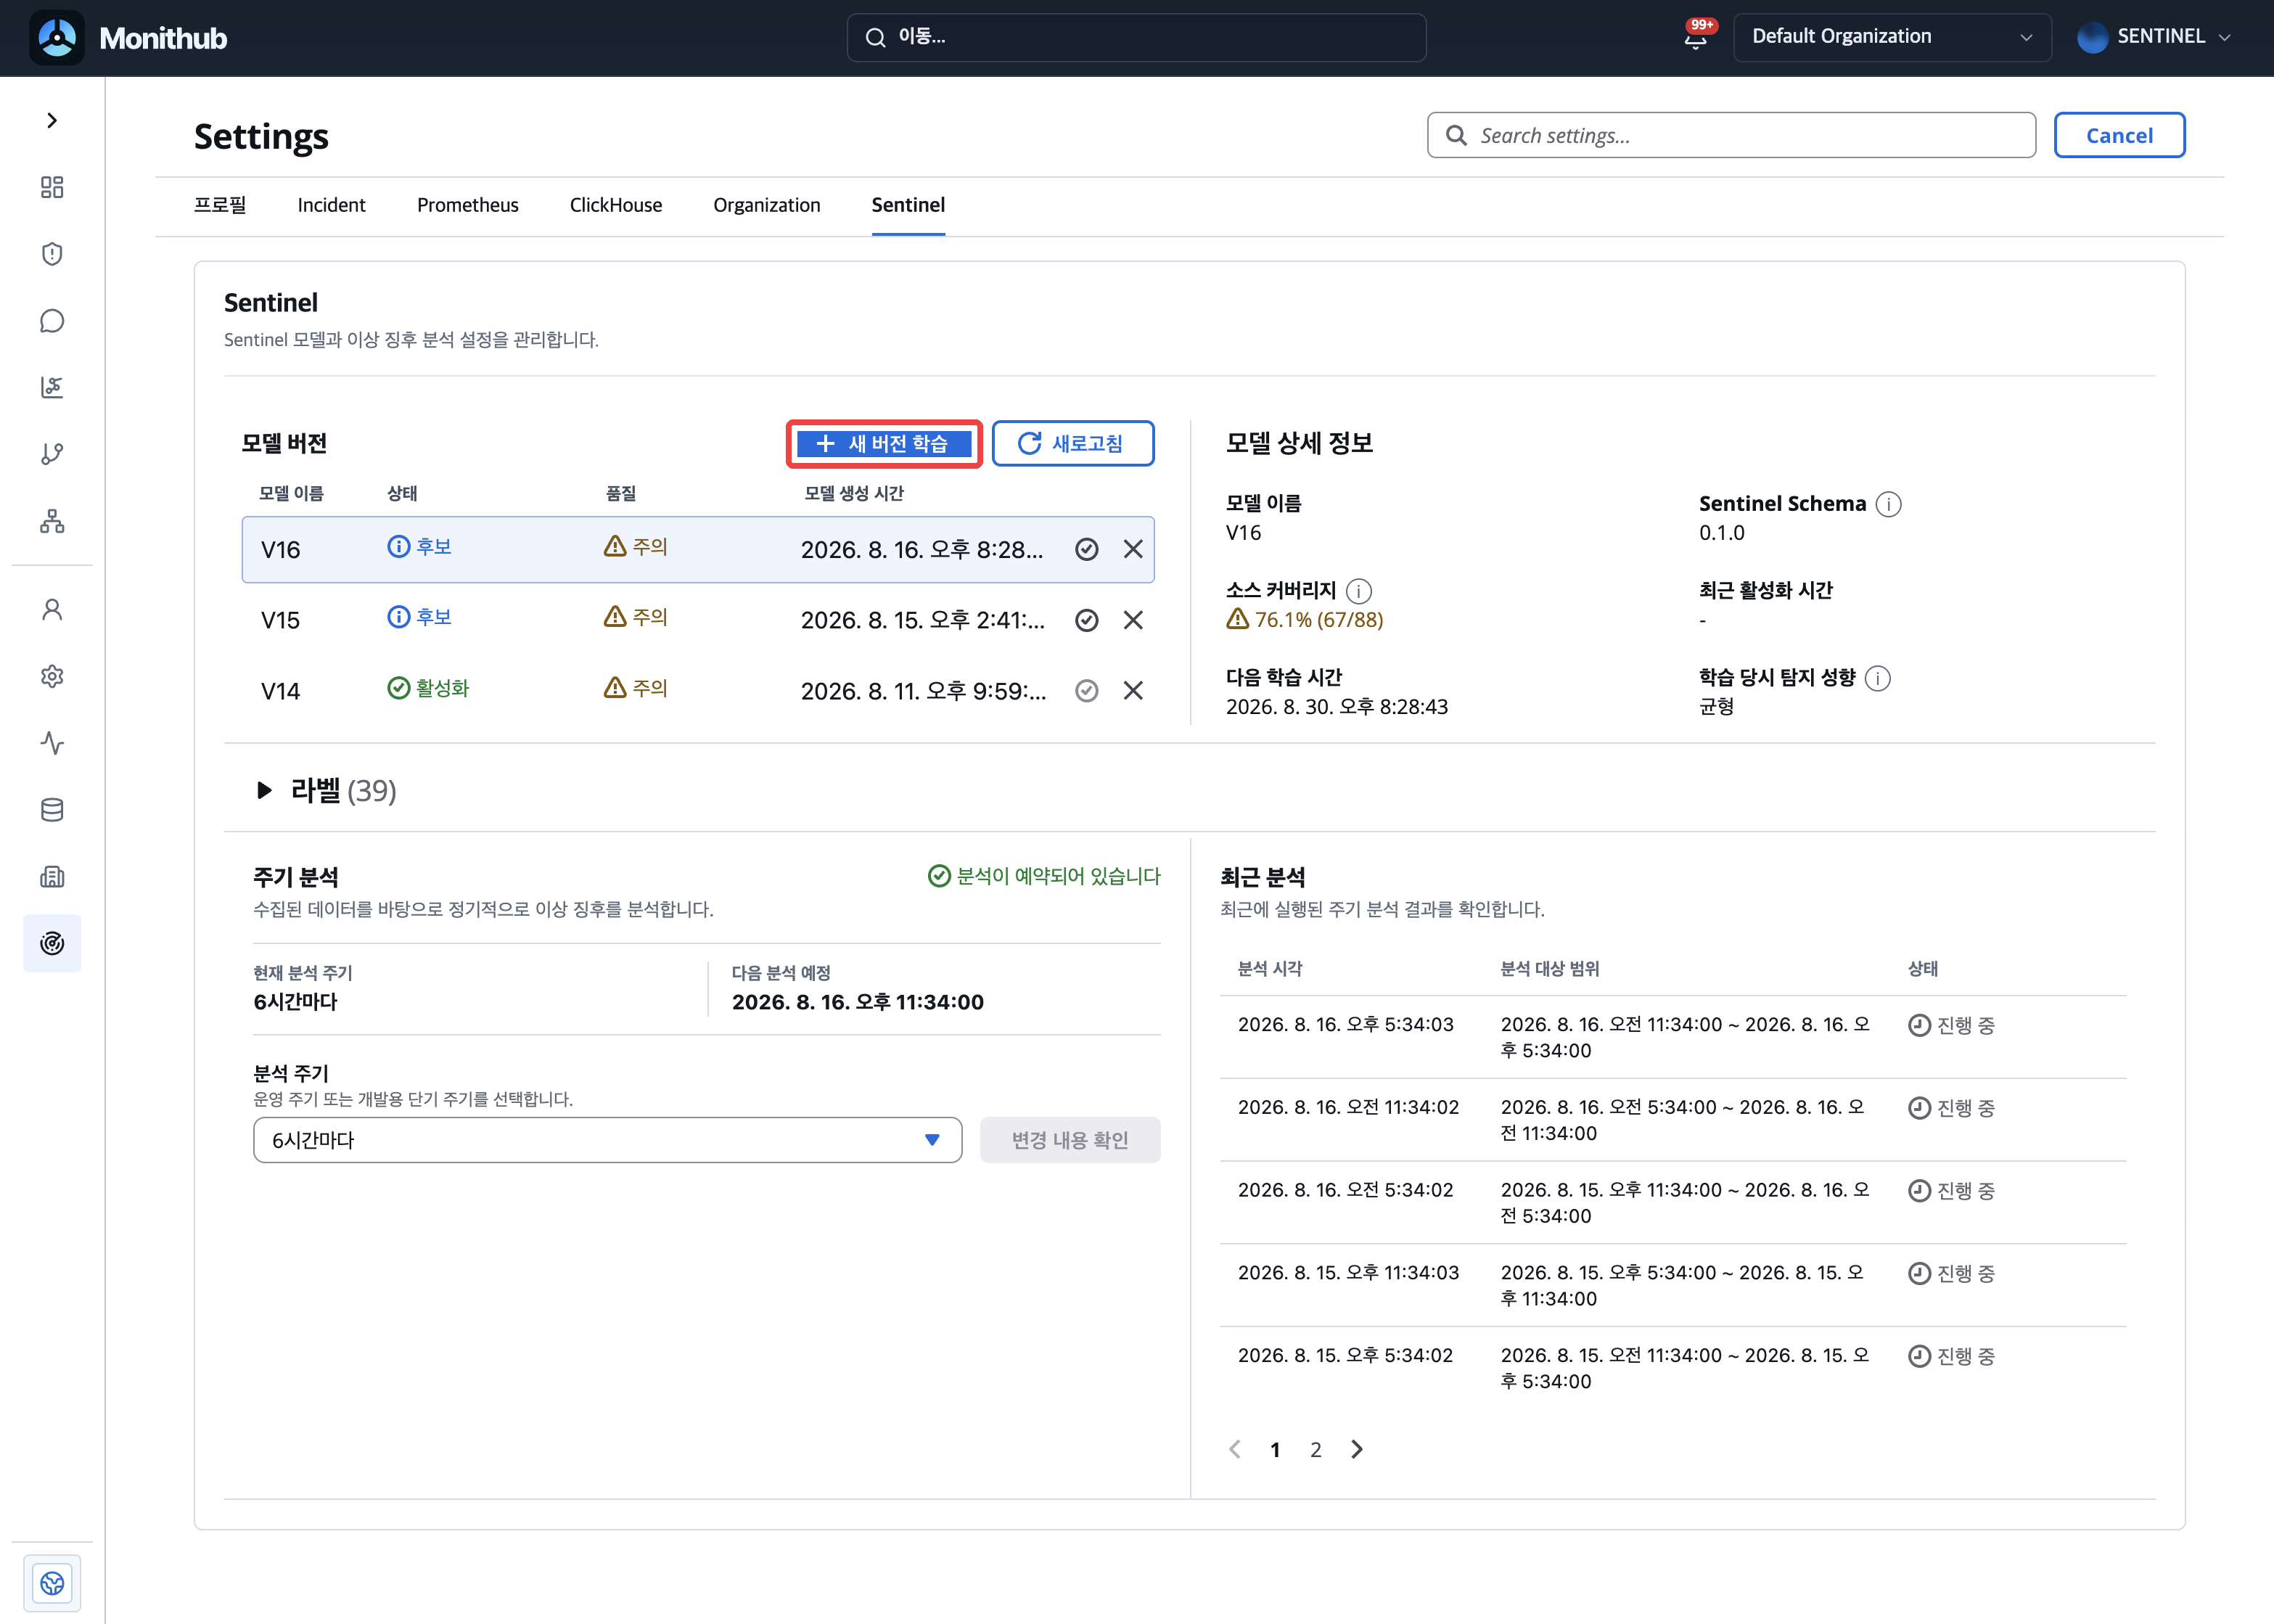2274x1624 pixels.
Task: Open the git branch icon in sidebar
Action: [x=52, y=454]
